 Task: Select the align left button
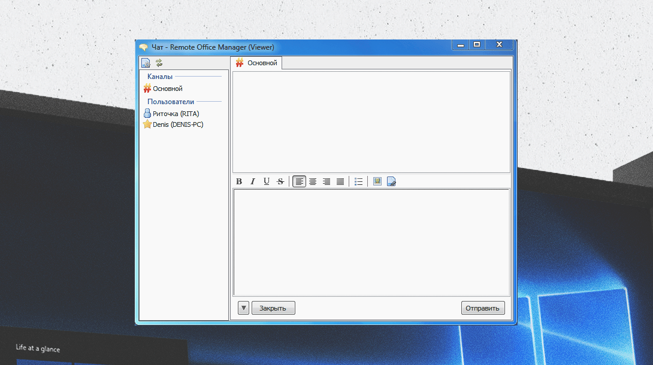click(x=299, y=181)
